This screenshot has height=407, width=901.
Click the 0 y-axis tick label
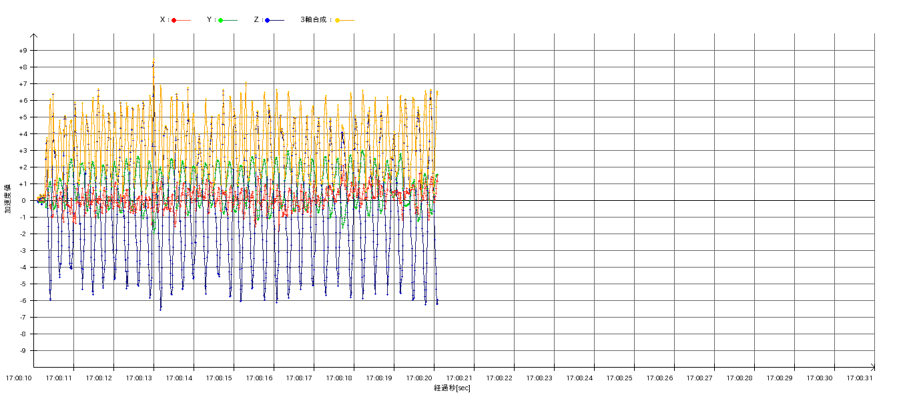(x=23, y=201)
